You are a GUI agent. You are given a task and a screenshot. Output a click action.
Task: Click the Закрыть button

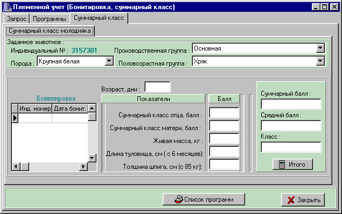pos(303,199)
